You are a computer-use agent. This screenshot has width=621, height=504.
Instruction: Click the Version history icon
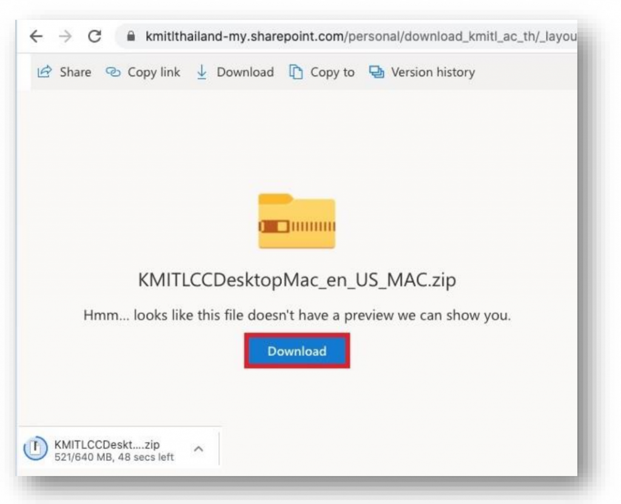point(377,72)
